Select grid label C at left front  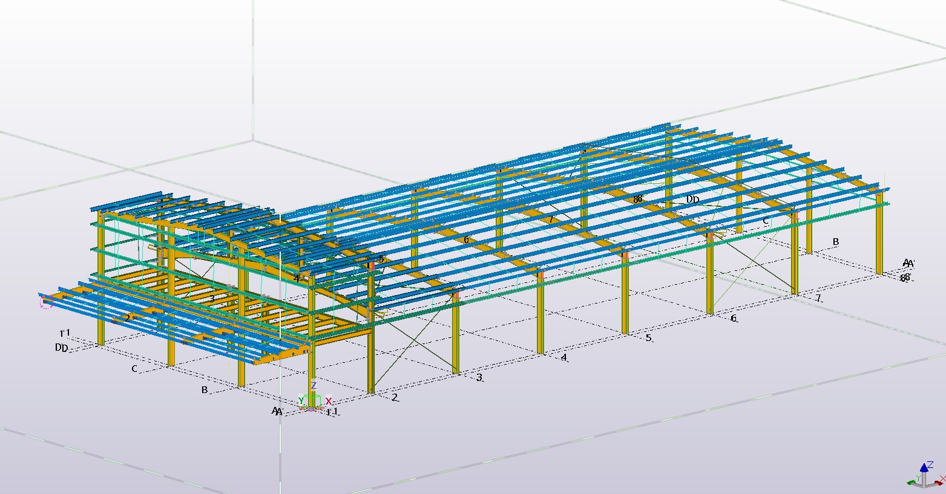coord(134,369)
